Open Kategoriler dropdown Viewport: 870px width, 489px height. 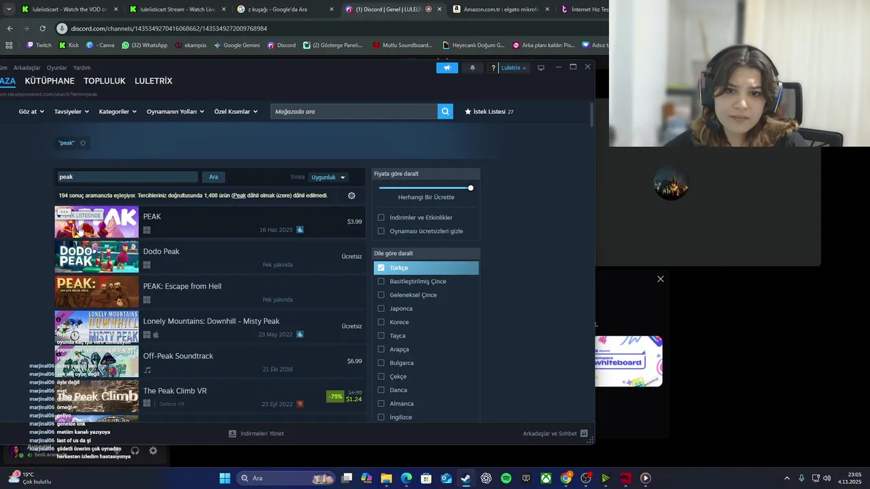point(118,111)
